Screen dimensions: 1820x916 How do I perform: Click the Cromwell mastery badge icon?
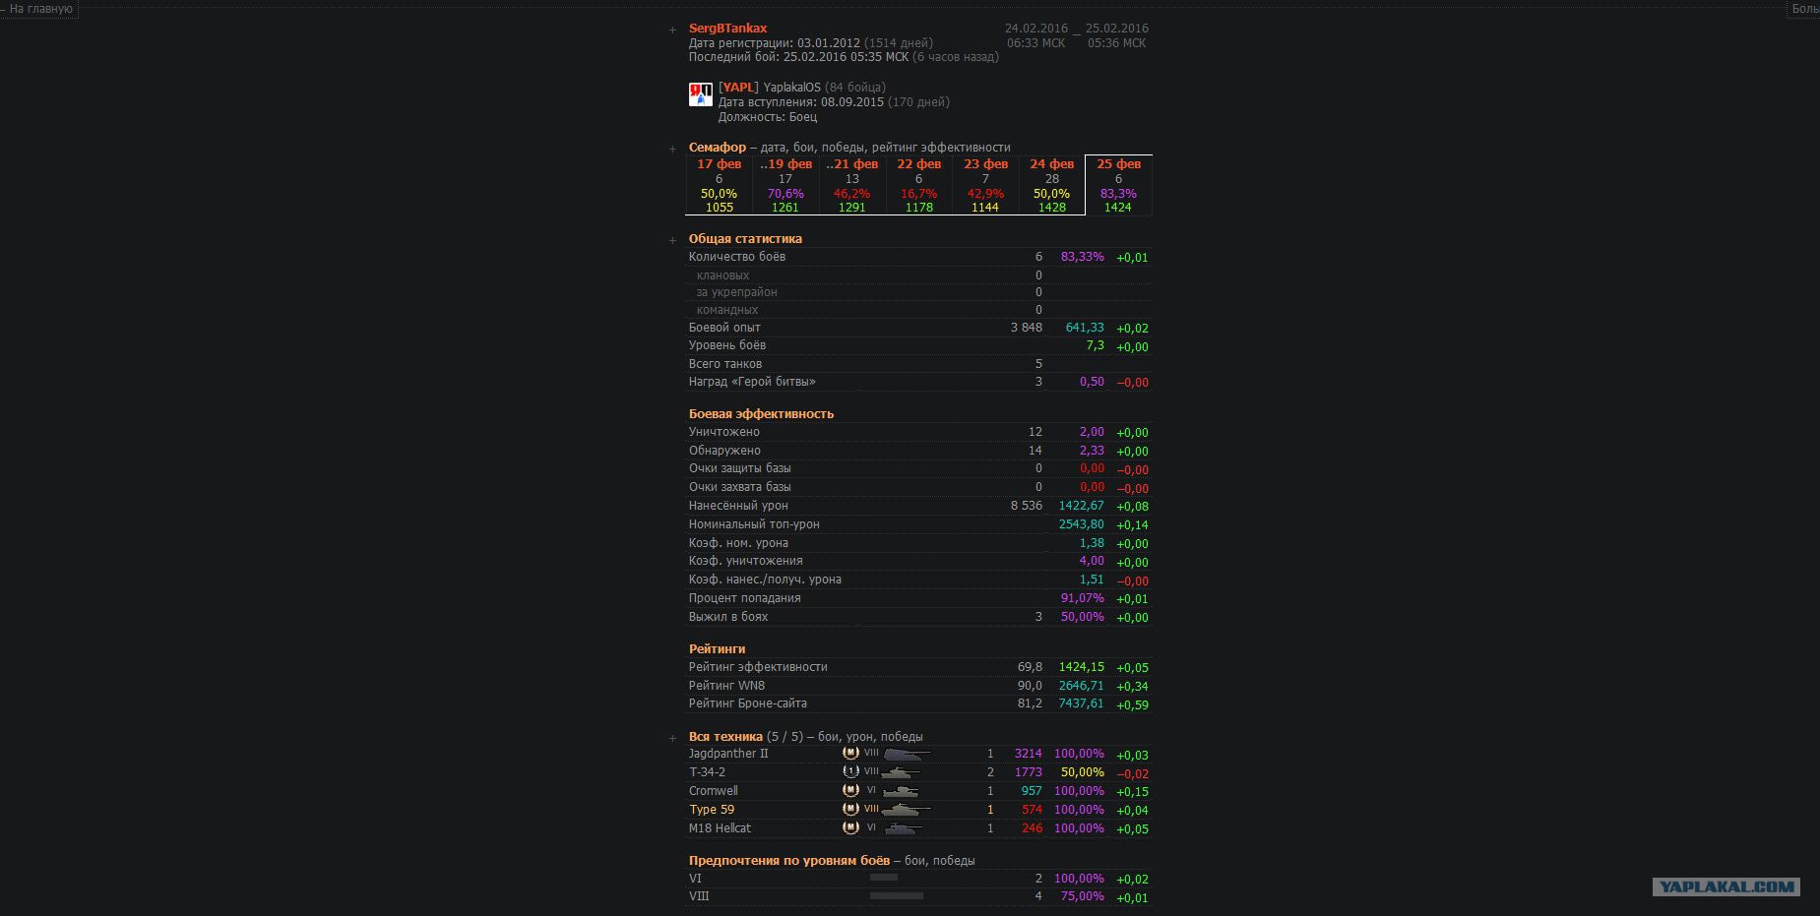click(x=851, y=790)
